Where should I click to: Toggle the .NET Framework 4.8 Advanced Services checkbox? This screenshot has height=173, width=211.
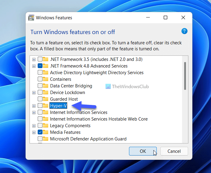[40, 66]
